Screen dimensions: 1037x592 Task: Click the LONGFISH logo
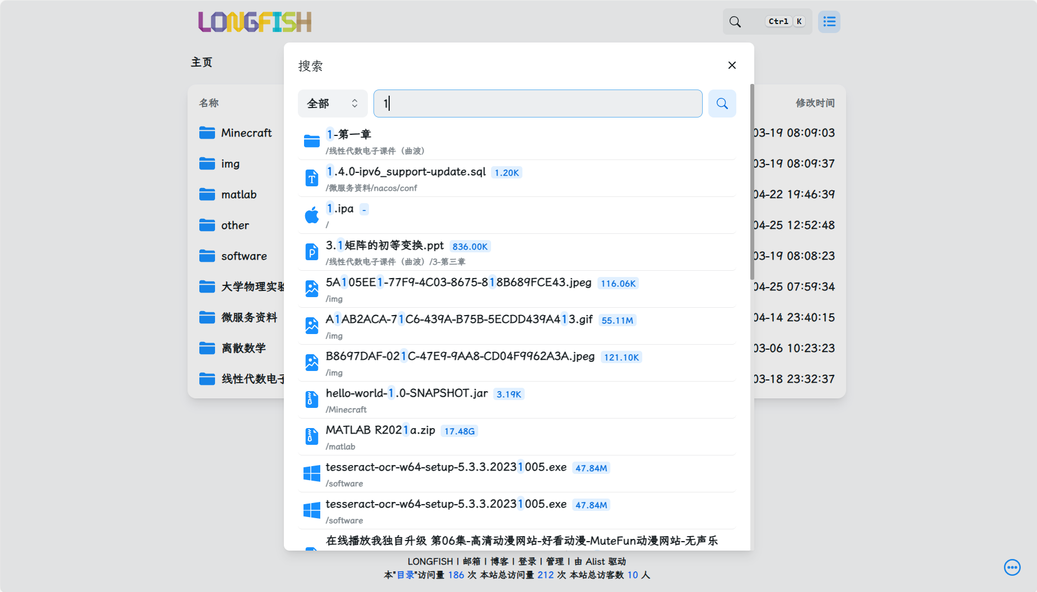click(255, 22)
